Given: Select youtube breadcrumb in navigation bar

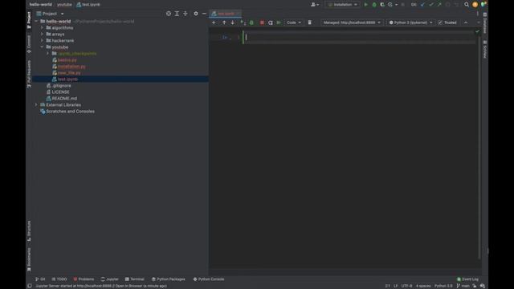Looking at the screenshot, I should coord(64,5).
